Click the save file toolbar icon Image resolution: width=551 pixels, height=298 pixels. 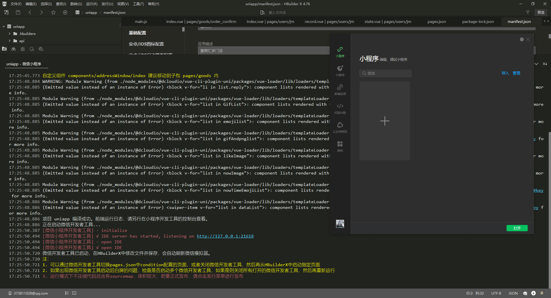point(18,12)
